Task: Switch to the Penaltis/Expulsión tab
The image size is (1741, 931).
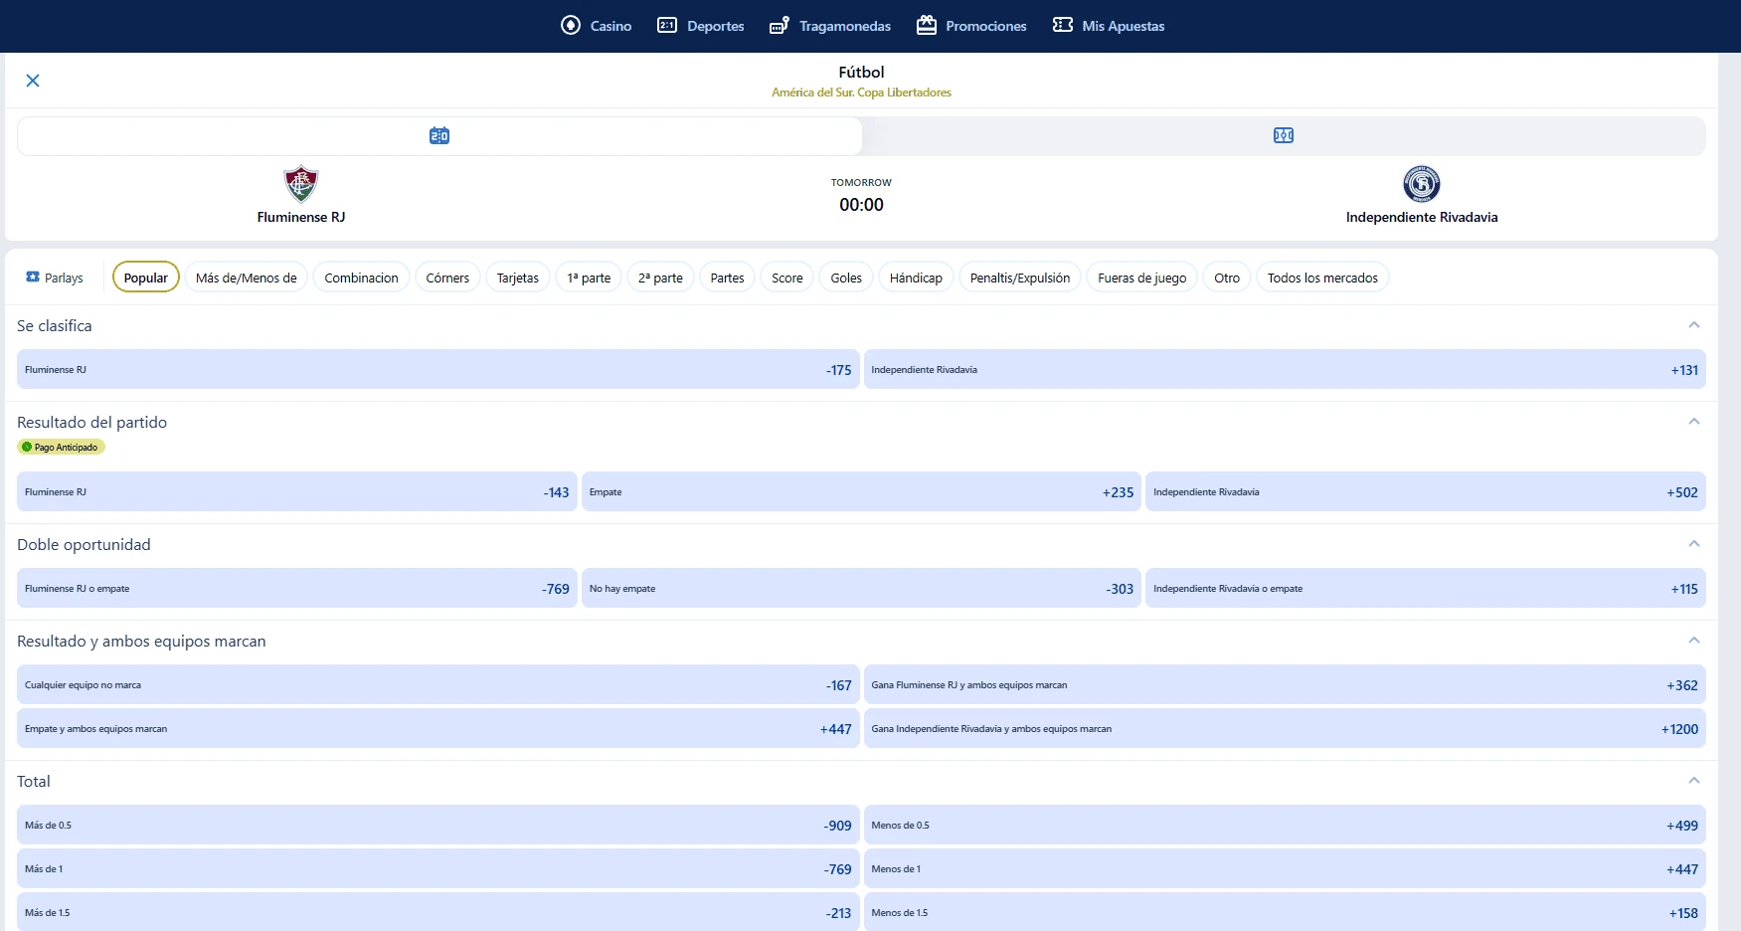Action: (1020, 278)
